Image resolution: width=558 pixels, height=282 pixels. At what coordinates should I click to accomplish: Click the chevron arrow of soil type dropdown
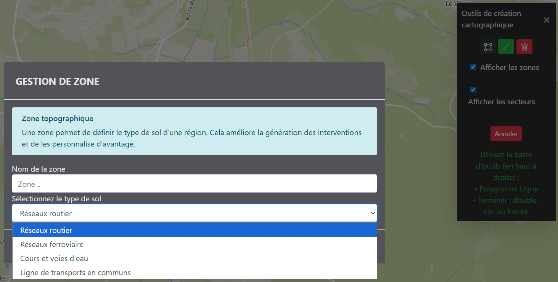(x=373, y=213)
